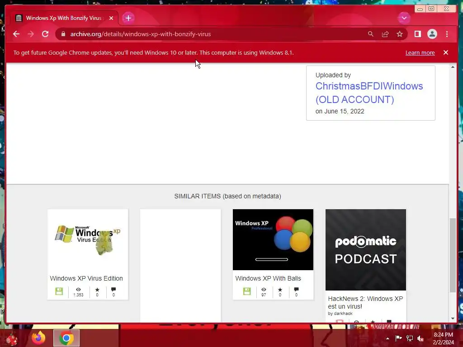Click Windows XP With Balls title
This screenshot has width=463, height=347.
coord(268,278)
